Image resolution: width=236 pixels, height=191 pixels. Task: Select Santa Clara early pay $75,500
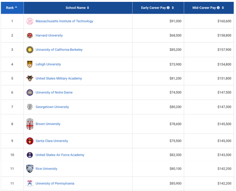pos(158,141)
